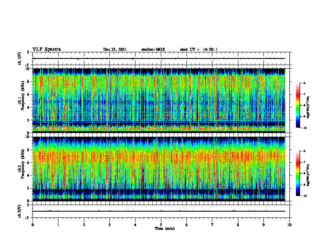Select the "start UT = 14:50: 1" text
The width and height of the screenshot is (326, 252).
pos(199,49)
